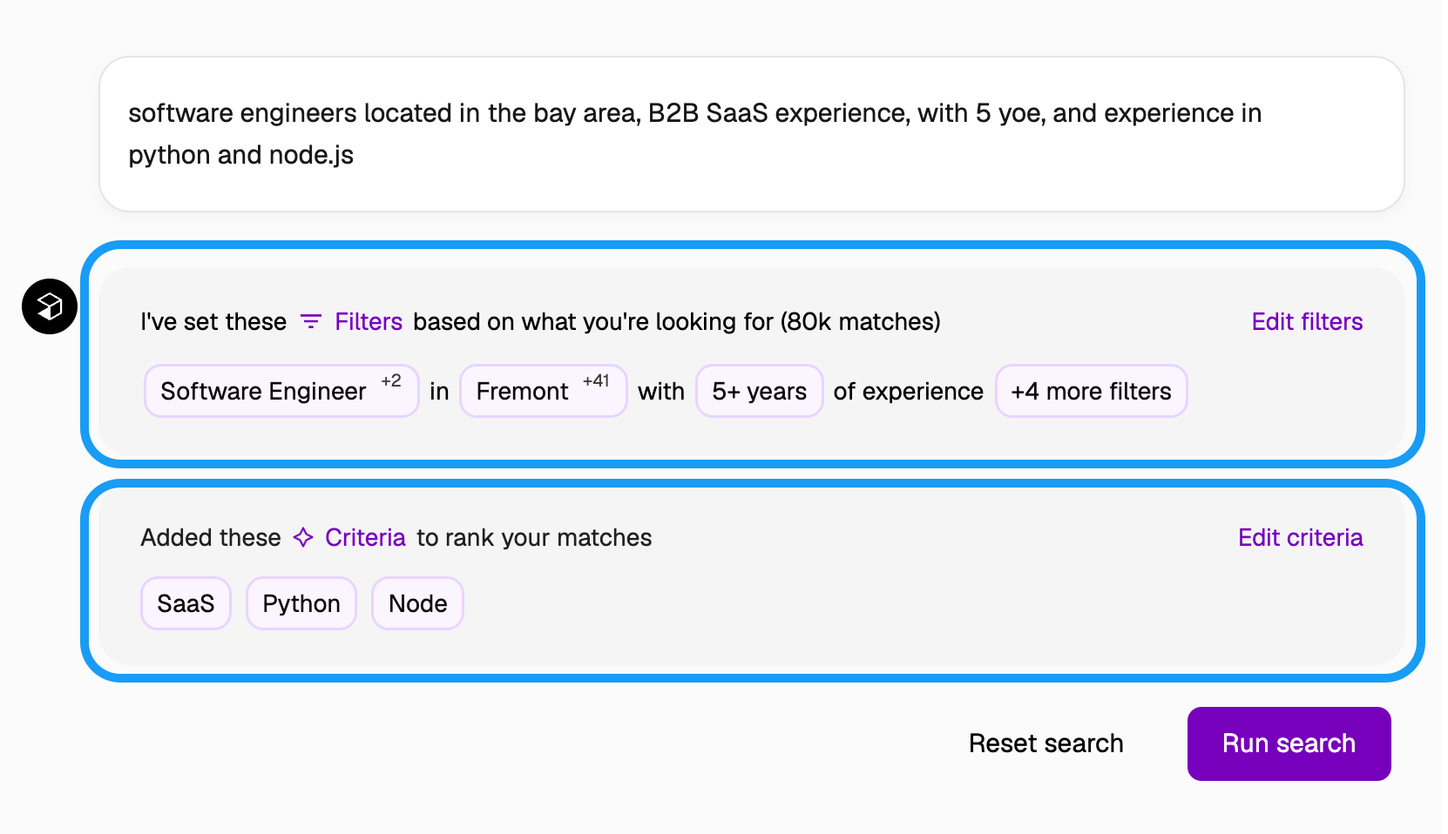This screenshot has height=834, width=1448.
Task: Click Edit filters
Action: [1307, 321]
